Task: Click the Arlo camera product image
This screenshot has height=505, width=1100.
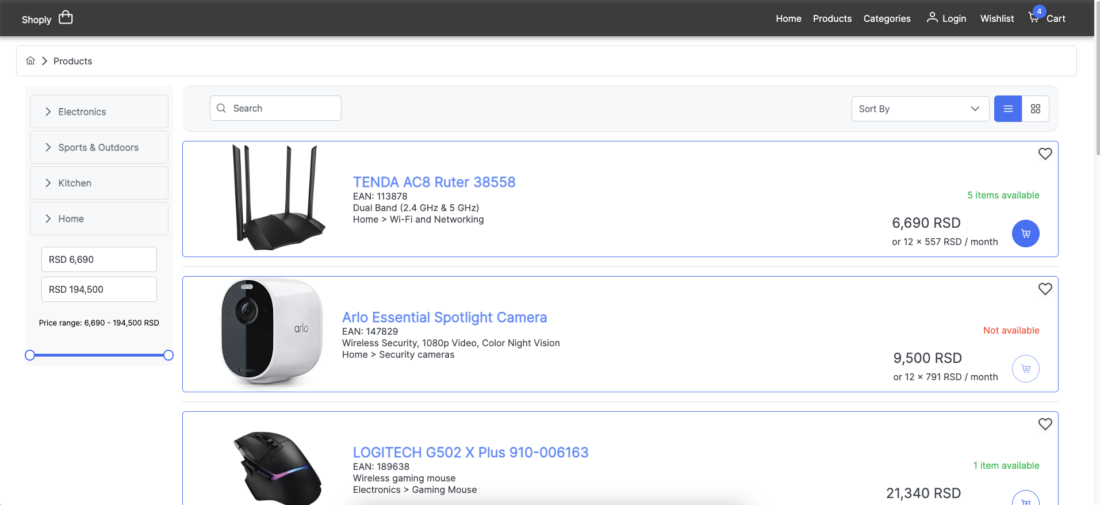Action: click(273, 332)
